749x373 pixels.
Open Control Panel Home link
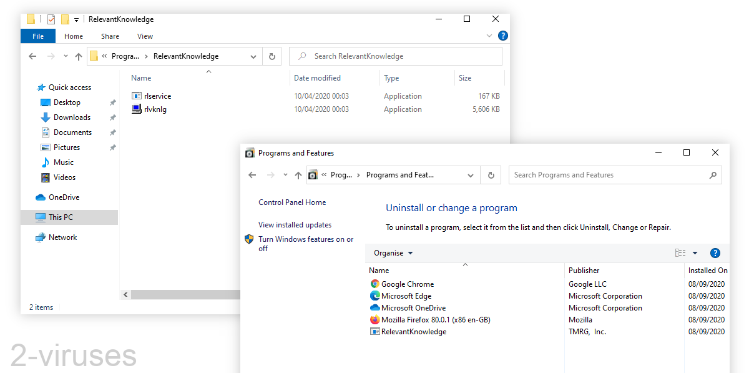(x=292, y=202)
